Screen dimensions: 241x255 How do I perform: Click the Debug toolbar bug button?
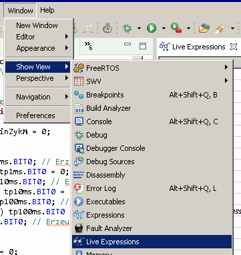click(127, 28)
